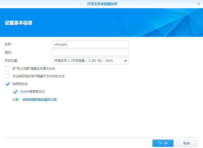Click the 设置基本信息 header title
Image resolution: width=203 pixels, height=148 pixels.
pos(18,23)
